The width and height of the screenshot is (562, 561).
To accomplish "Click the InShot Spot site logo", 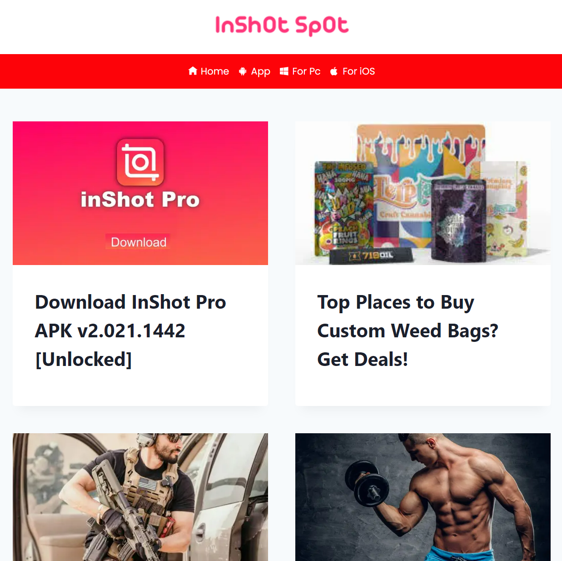I will [282, 25].
